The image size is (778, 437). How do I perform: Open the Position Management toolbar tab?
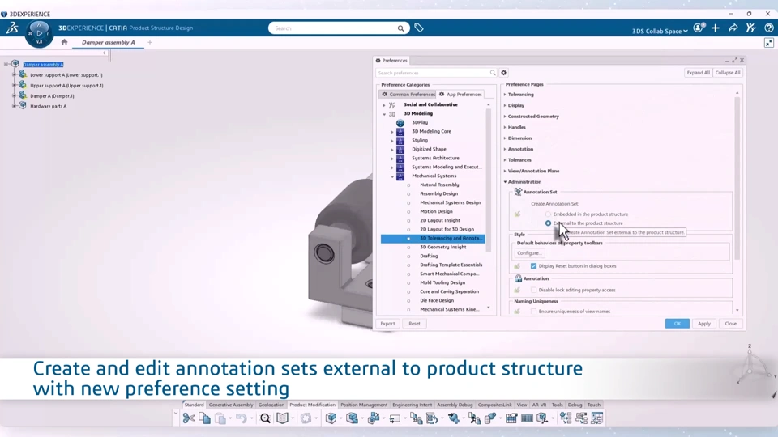click(364, 405)
